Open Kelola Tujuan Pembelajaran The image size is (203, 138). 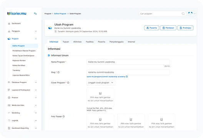pos(23,56)
